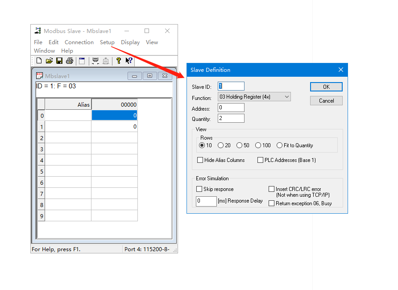Open the Setup menu

coord(107,42)
